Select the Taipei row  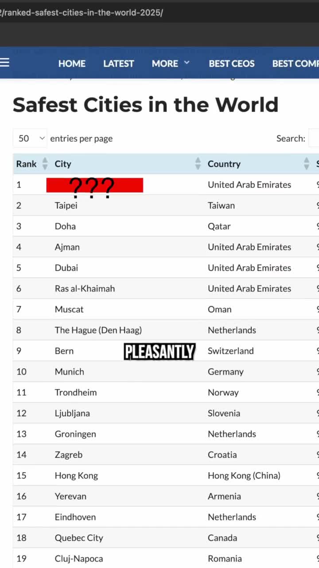[166, 205]
